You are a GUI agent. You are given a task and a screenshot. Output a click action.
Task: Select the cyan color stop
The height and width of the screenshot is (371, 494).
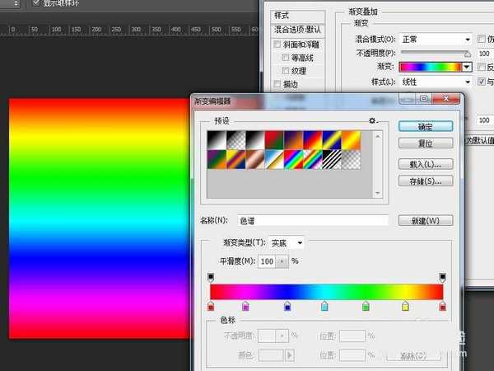point(324,307)
